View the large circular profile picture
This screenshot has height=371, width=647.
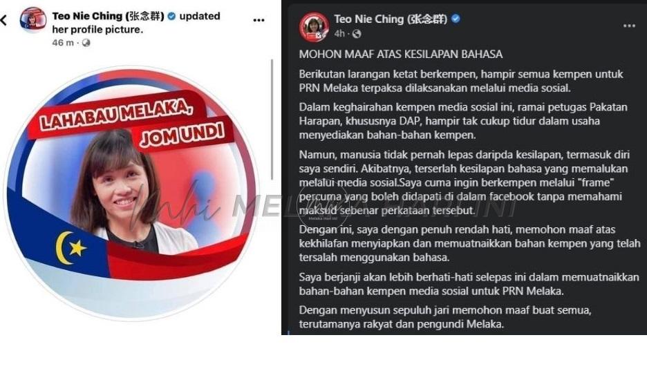pyautogui.click(x=131, y=193)
